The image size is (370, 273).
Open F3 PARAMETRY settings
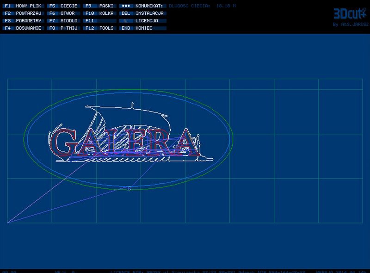[23, 21]
